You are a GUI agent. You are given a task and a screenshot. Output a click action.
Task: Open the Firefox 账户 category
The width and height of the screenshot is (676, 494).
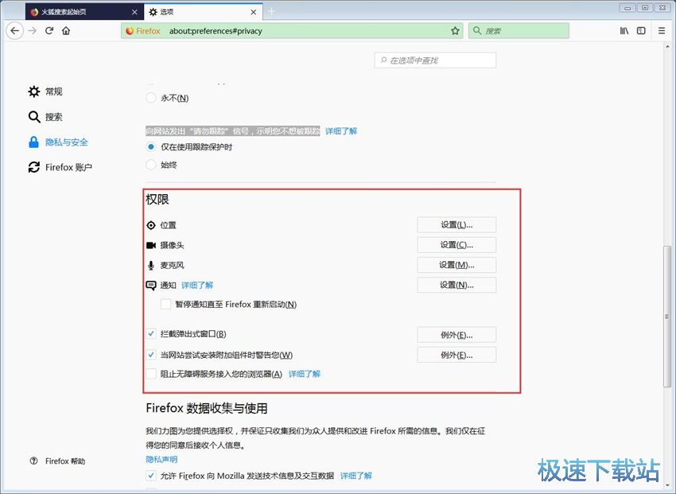[x=60, y=167]
